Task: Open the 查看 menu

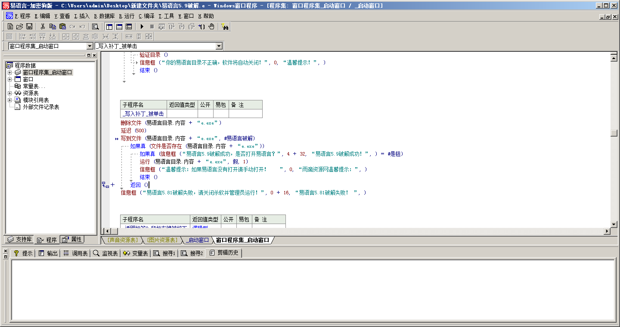Action: coord(62,16)
